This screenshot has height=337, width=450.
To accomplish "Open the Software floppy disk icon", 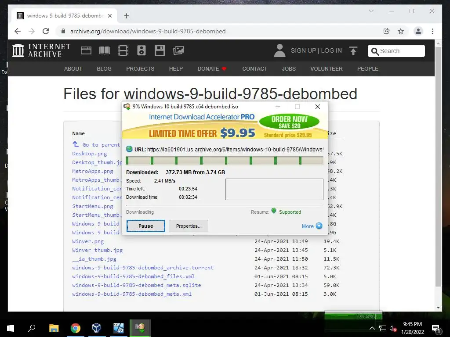I will coord(160,50).
